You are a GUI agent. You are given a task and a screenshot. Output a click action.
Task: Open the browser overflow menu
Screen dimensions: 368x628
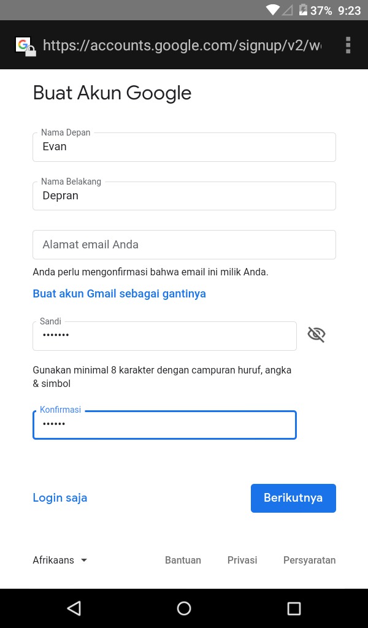348,45
